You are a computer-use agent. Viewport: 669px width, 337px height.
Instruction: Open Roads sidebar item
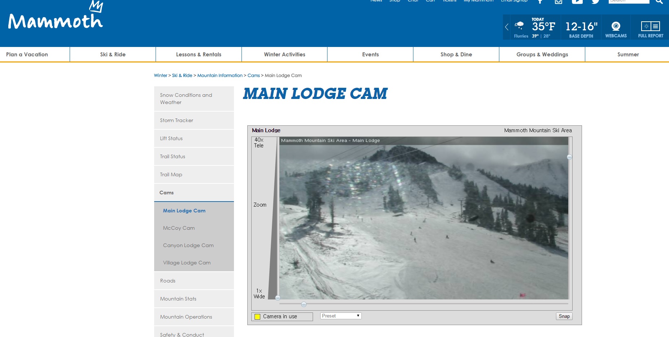click(194, 281)
